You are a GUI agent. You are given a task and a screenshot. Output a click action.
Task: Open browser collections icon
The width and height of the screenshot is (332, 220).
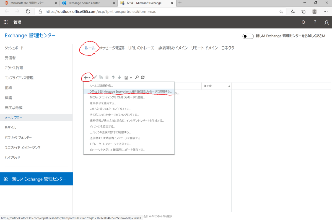[304, 12]
